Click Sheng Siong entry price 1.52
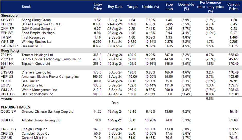The height and width of the screenshot is (140, 242). click(97, 20)
